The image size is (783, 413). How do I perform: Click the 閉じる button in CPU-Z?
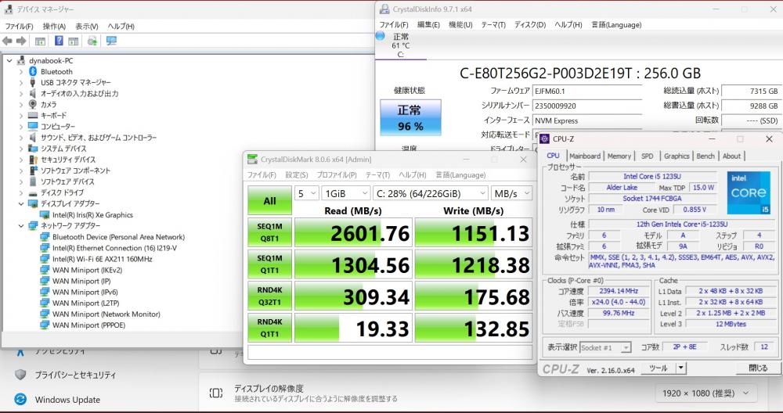(758, 368)
